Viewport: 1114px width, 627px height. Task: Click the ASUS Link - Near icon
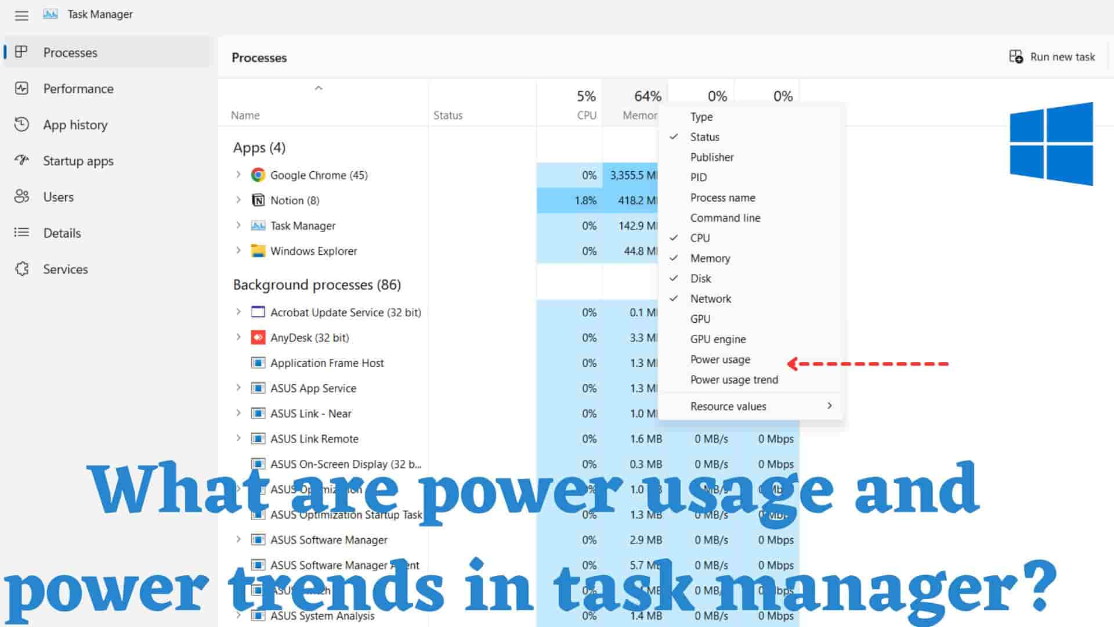click(258, 413)
